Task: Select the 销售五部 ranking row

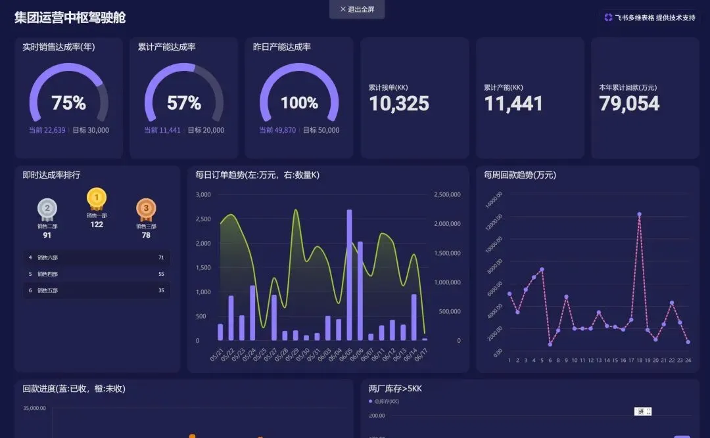Action: 97,290
